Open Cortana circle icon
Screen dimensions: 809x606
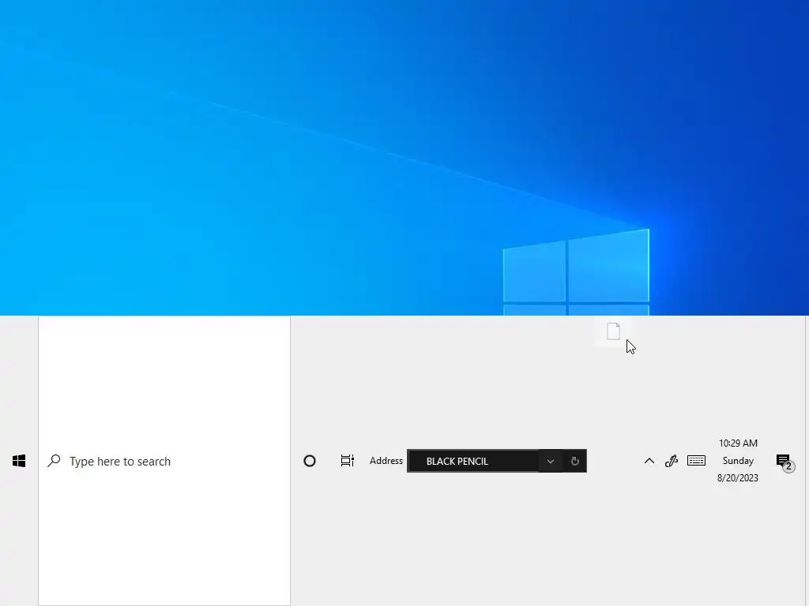tap(310, 461)
